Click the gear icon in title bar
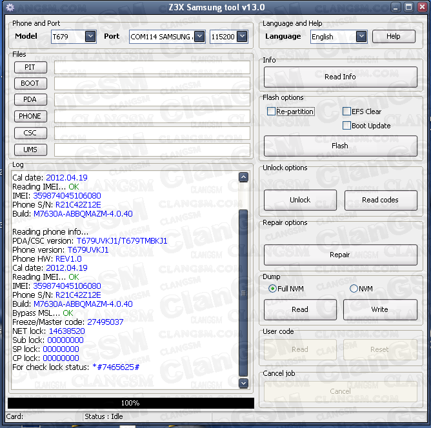Viewport: 431px width, 428px height. pyautogui.click(x=10, y=7)
